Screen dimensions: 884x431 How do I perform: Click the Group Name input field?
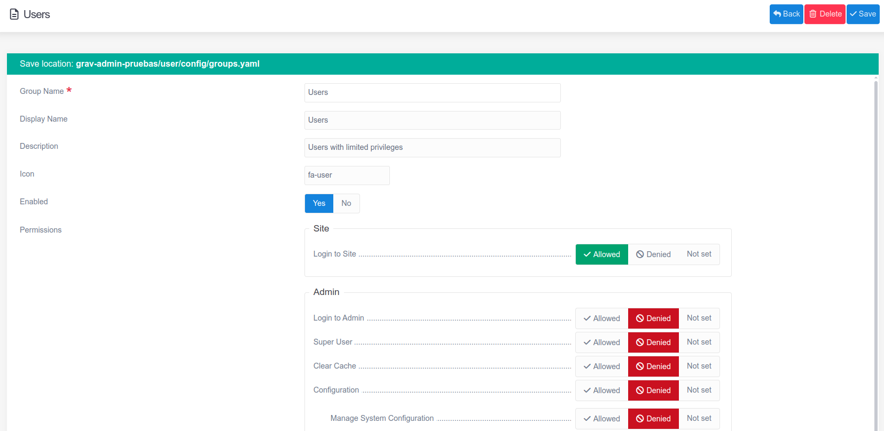432,93
